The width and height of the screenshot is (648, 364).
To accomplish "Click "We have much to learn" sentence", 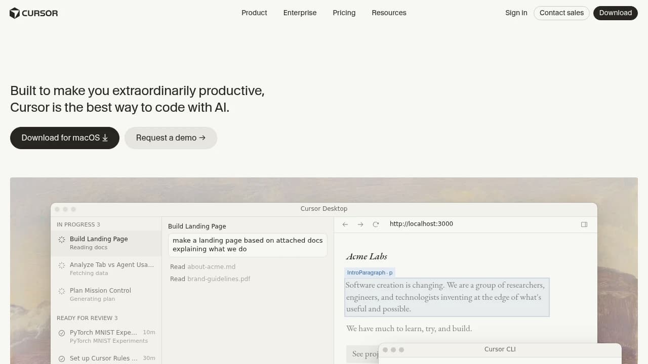I will [409, 329].
